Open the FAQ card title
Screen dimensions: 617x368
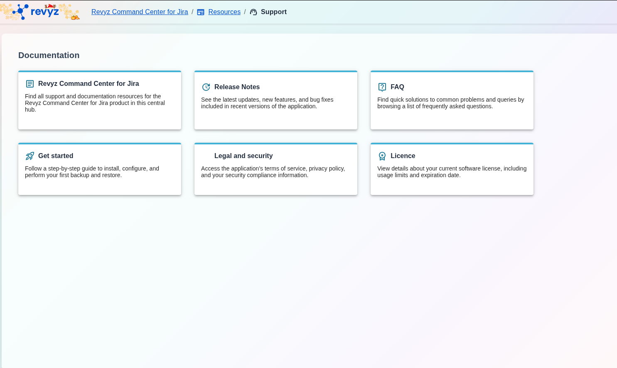tap(397, 87)
